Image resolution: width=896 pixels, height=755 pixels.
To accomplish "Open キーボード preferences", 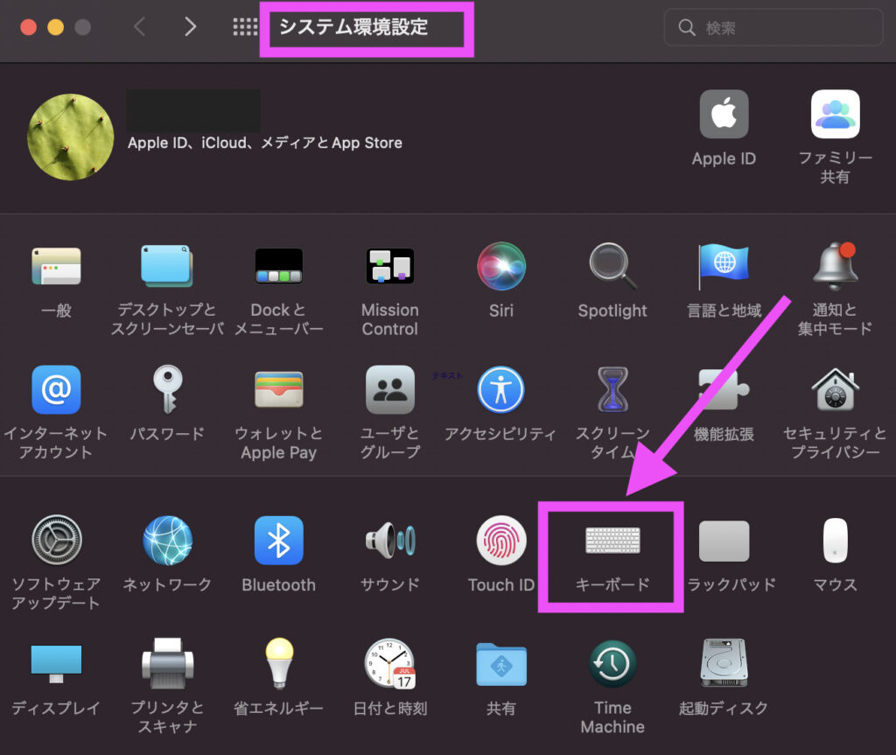I will coord(612,541).
